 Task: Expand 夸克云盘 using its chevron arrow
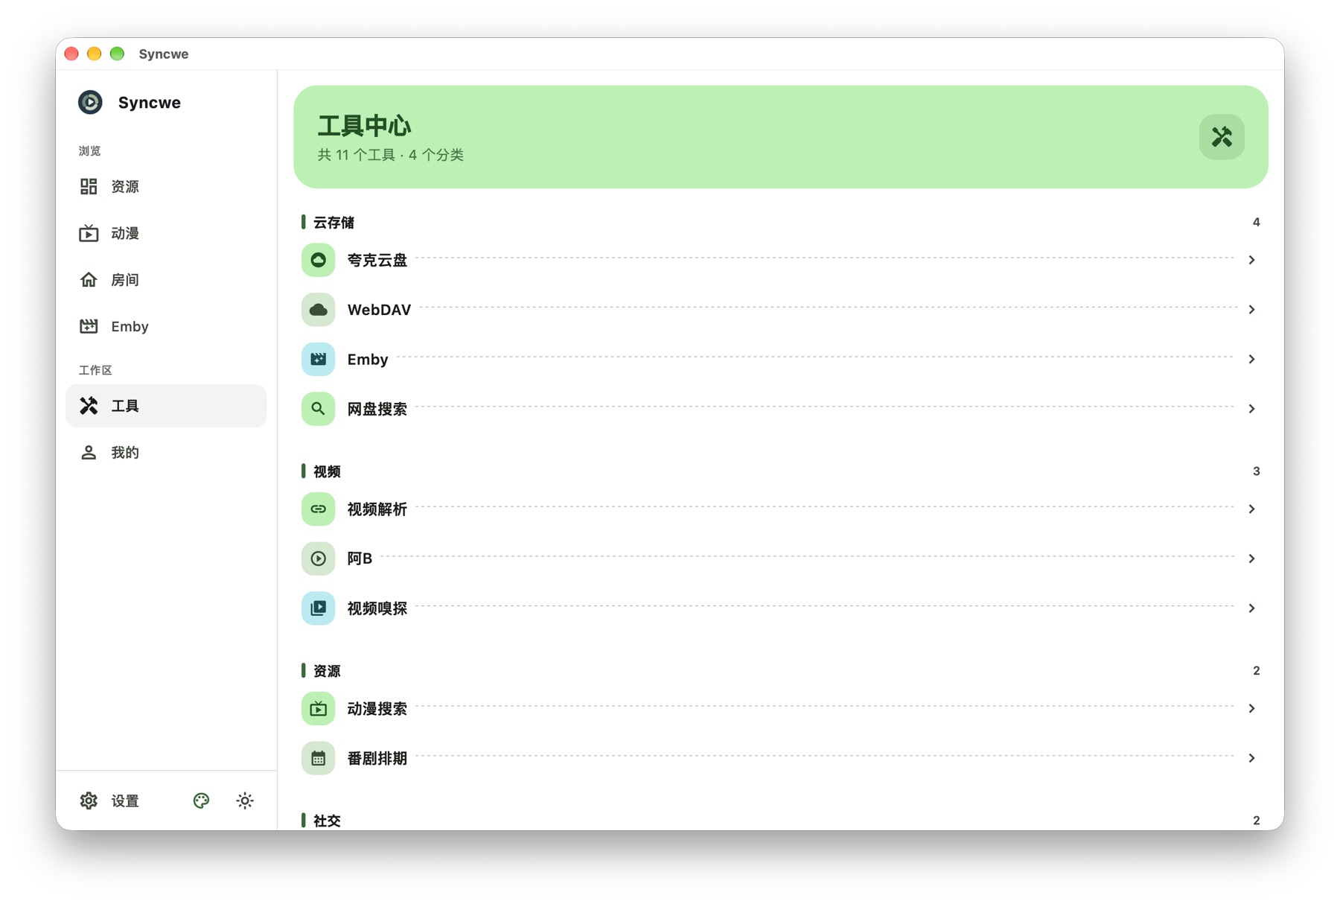pos(1252,260)
